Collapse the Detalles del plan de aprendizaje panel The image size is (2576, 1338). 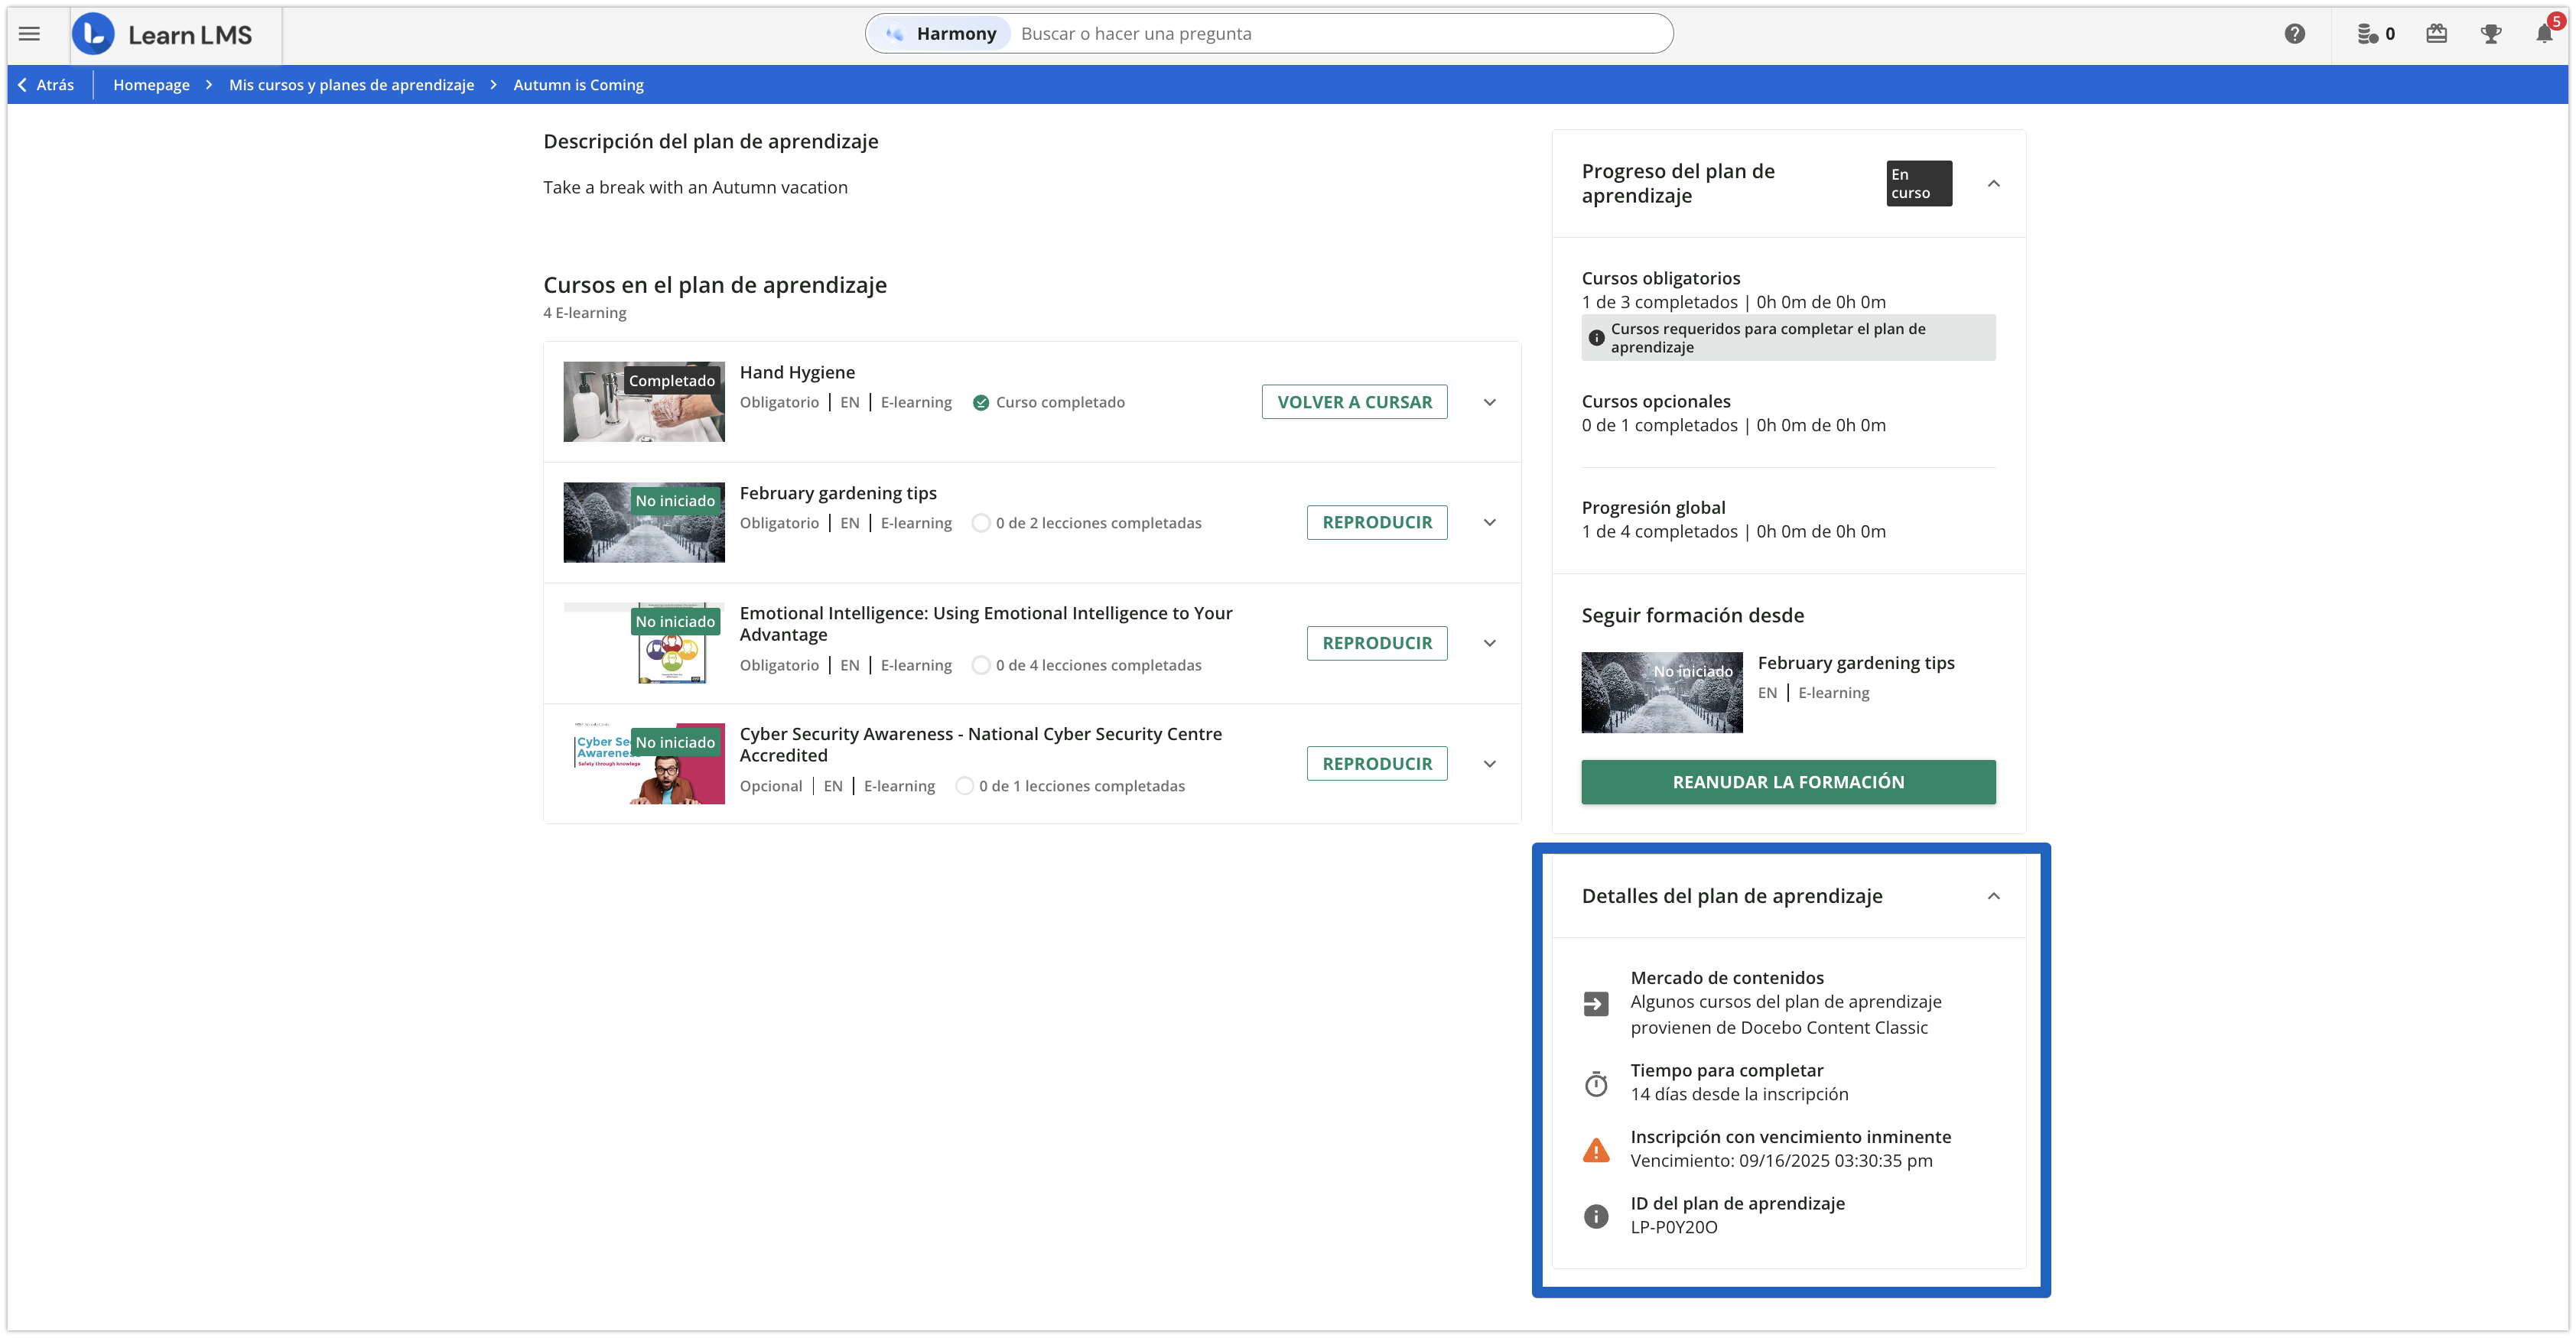coord(1994,896)
